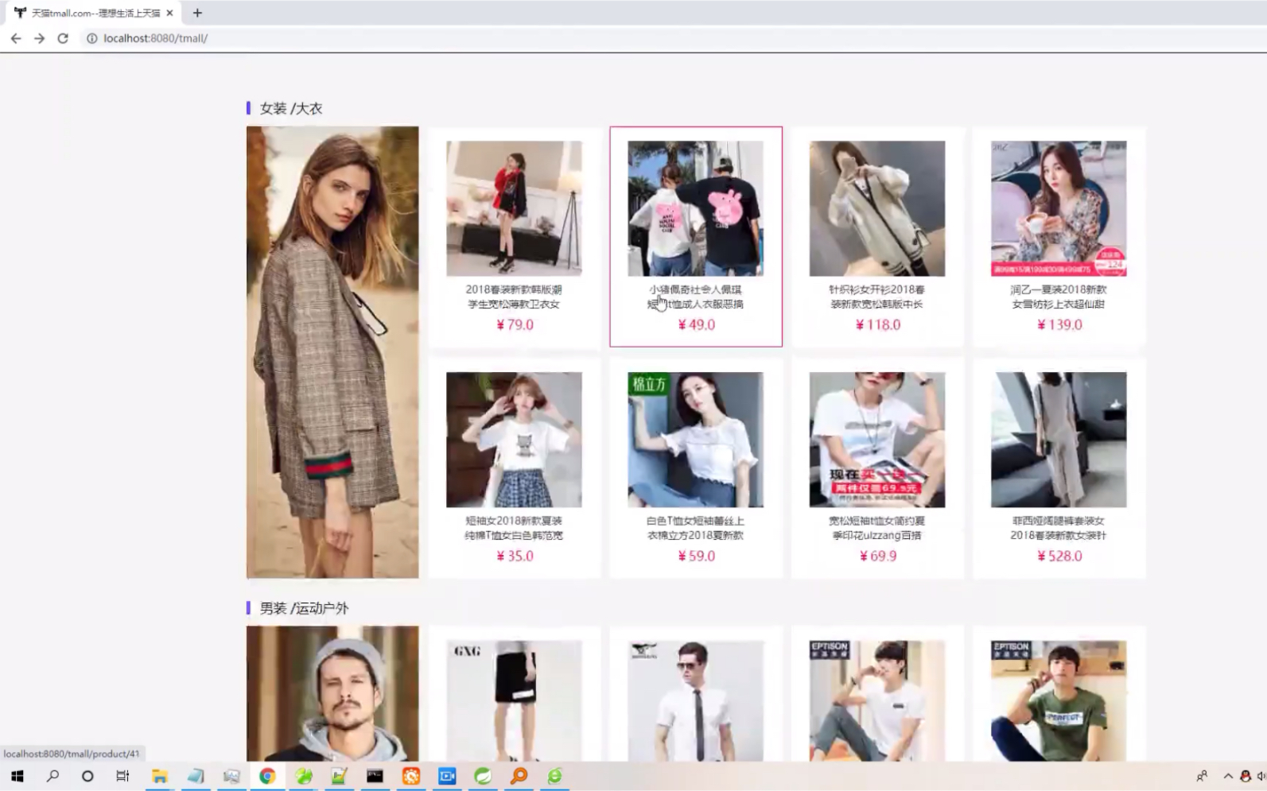Click the ¥118.0 price
The image size is (1267, 791).
click(x=878, y=325)
